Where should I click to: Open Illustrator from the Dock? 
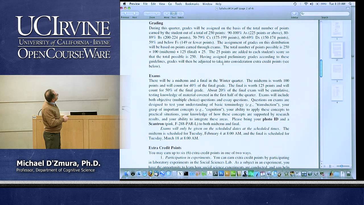pos(227,174)
